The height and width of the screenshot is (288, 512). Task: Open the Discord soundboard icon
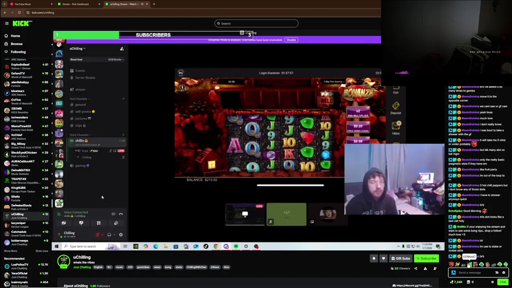116,223
